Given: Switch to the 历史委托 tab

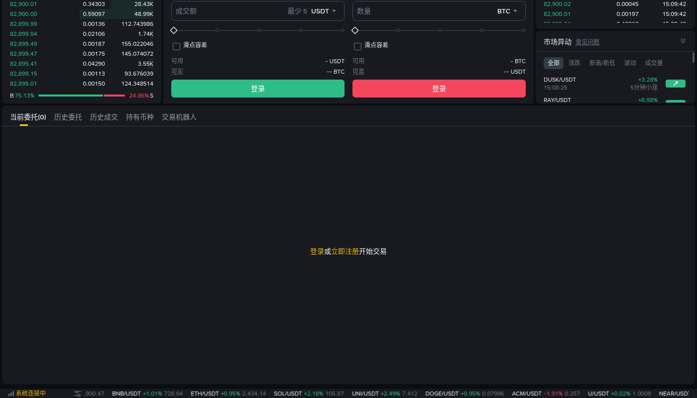Looking at the screenshot, I should (68, 117).
